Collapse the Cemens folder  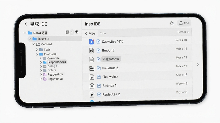pos(34,44)
